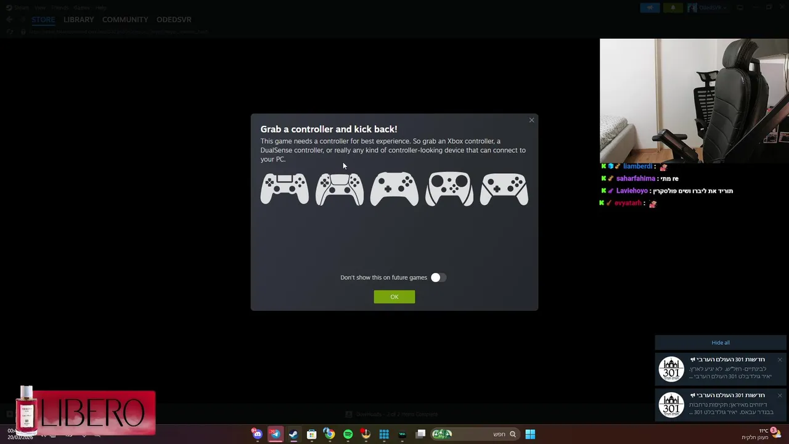
Task: Open the Help menu in Steam
Action: coord(100,7)
